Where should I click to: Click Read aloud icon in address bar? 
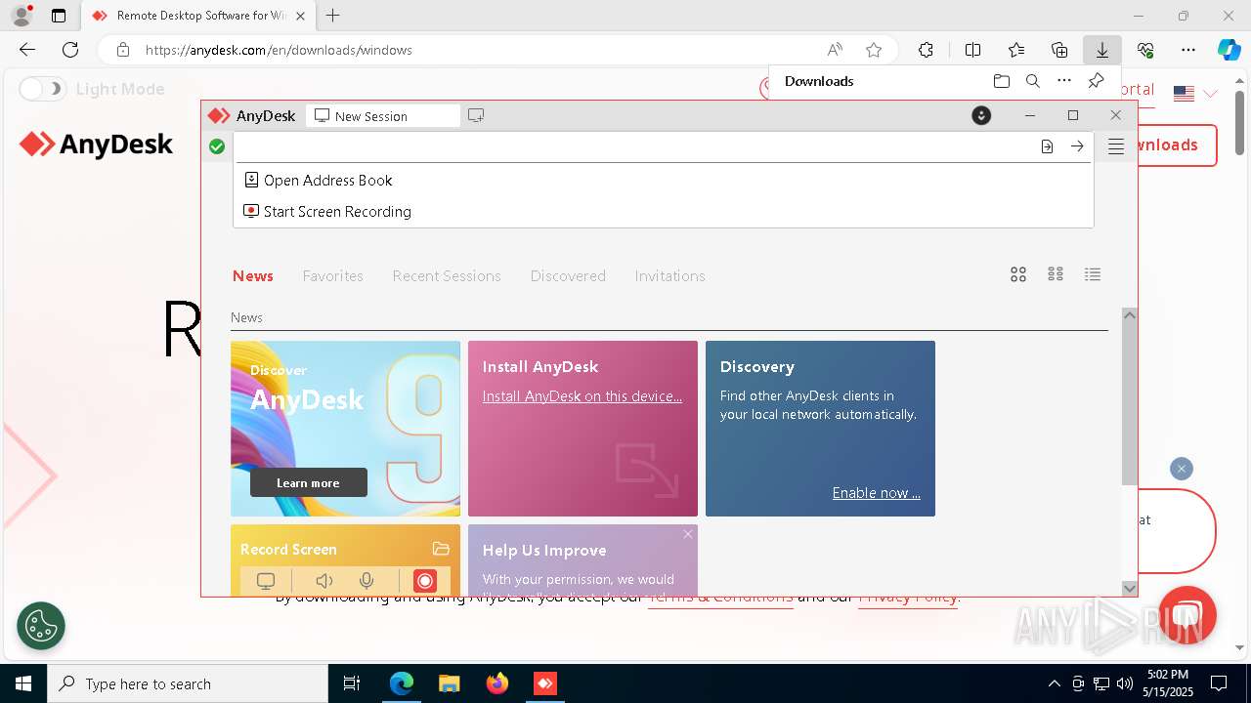point(835,50)
